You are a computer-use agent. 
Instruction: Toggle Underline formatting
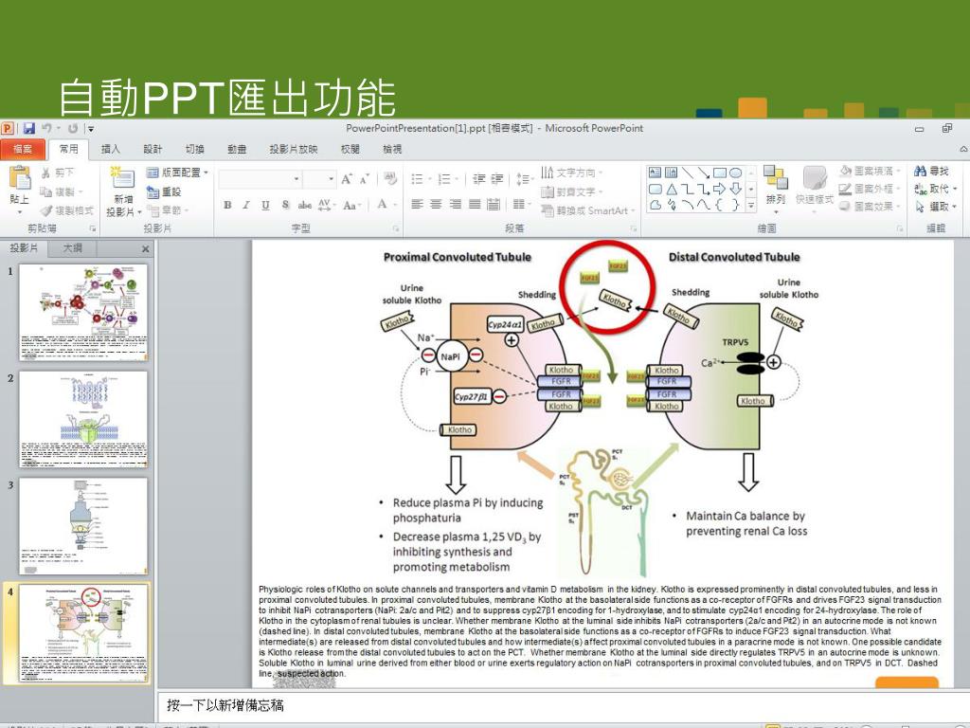pos(265,205)
